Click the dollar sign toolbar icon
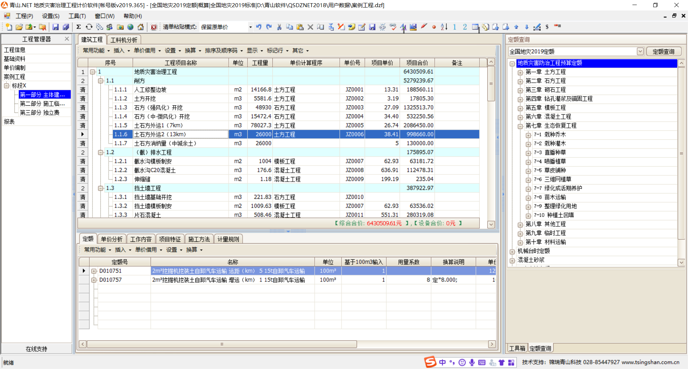Screen dimensions: 688x369 547,27
